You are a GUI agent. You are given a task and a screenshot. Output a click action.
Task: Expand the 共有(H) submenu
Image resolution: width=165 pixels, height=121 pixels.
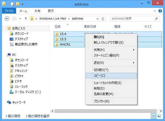point(111,50)
